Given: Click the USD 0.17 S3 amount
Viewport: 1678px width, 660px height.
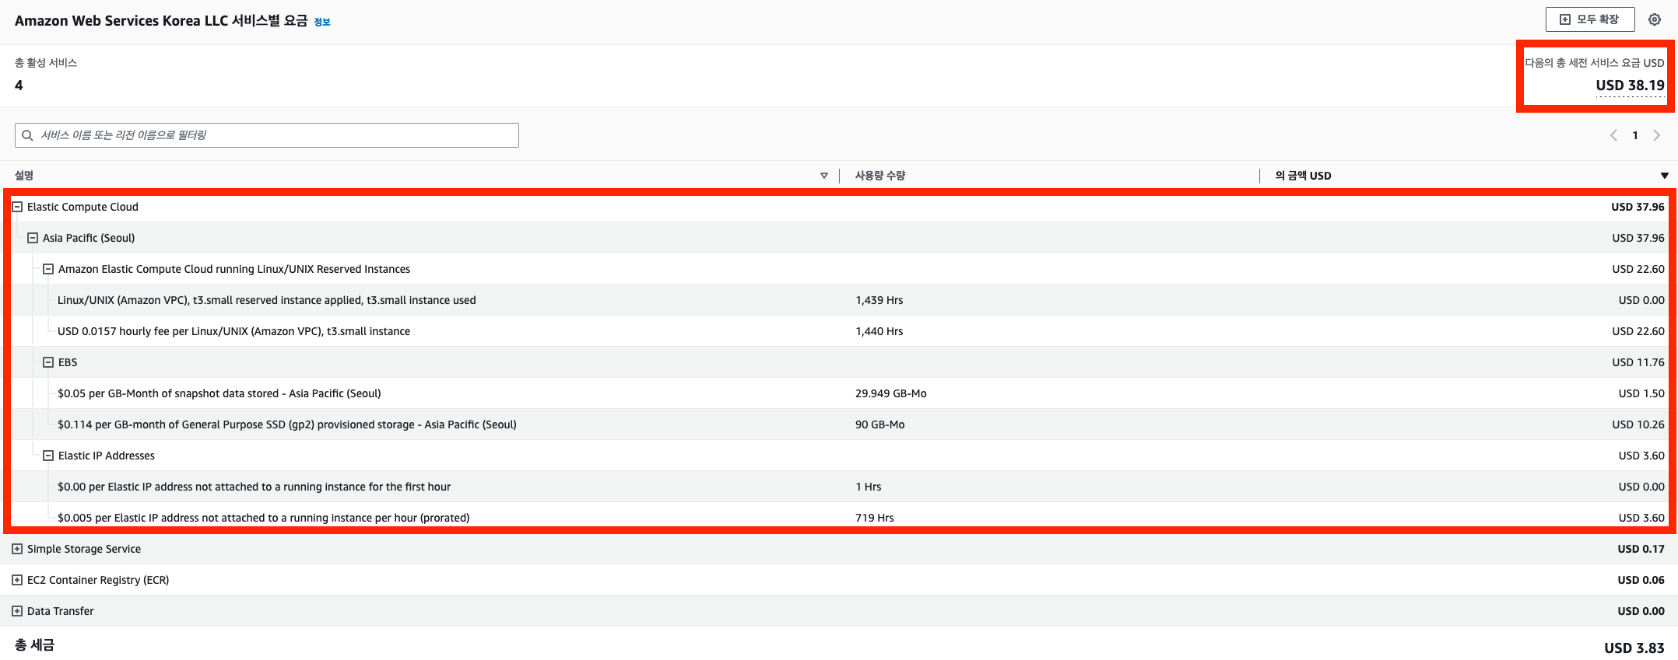Looking at the screenshot, I should point(1641,549).
